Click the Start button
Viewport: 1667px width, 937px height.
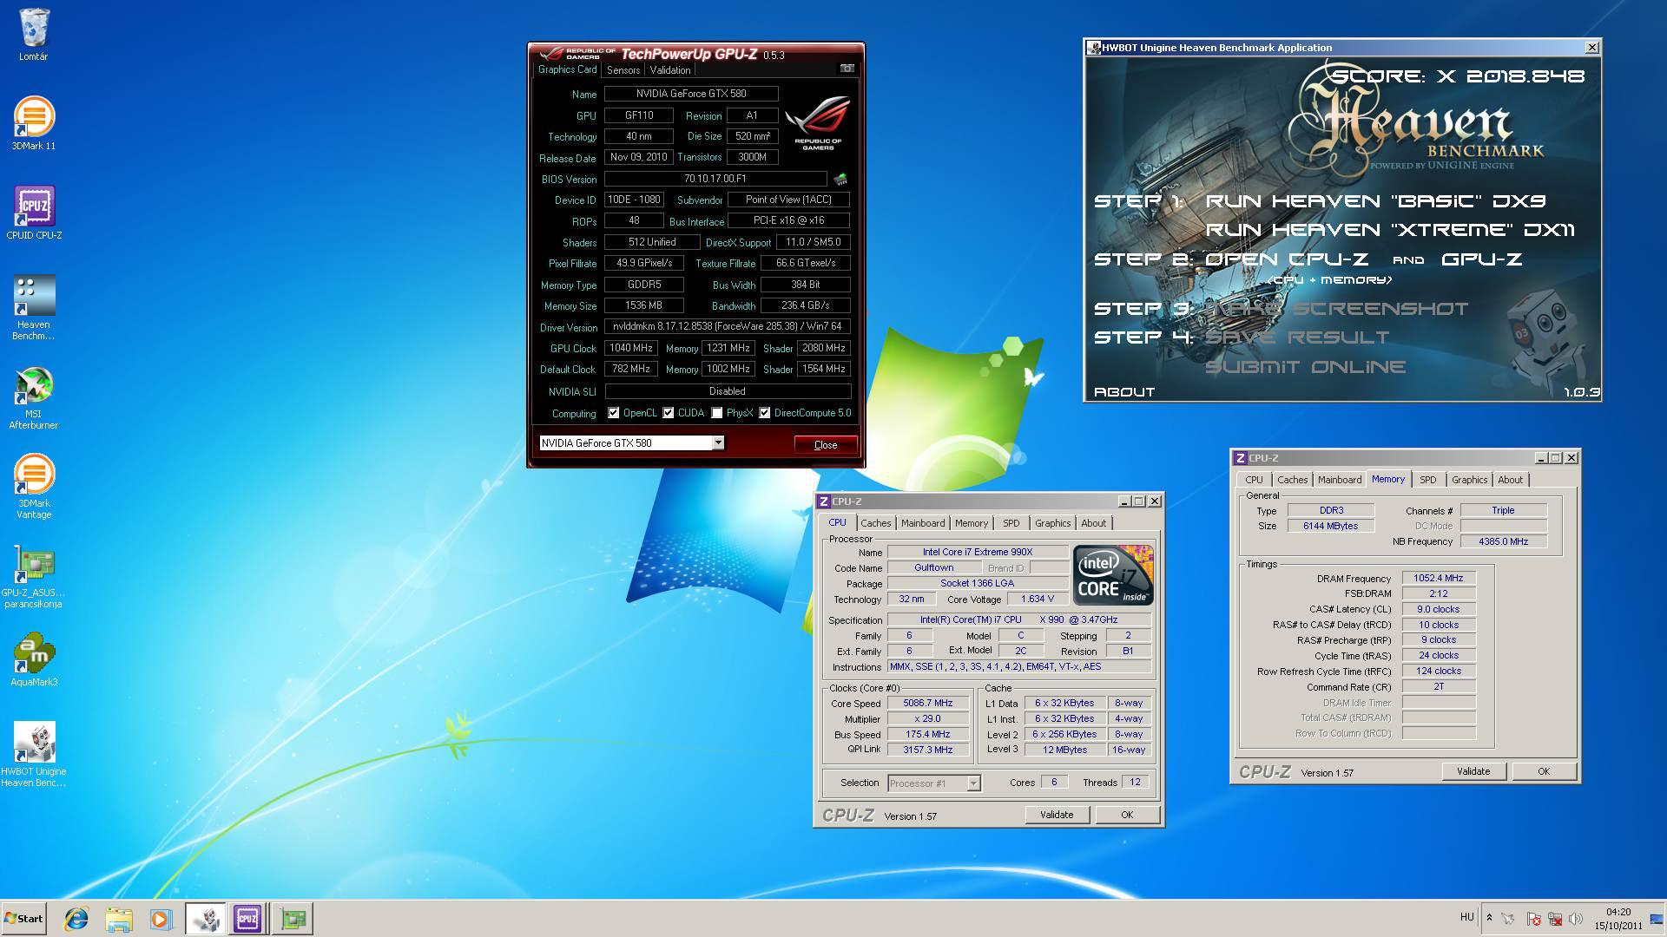click(23, 919)
